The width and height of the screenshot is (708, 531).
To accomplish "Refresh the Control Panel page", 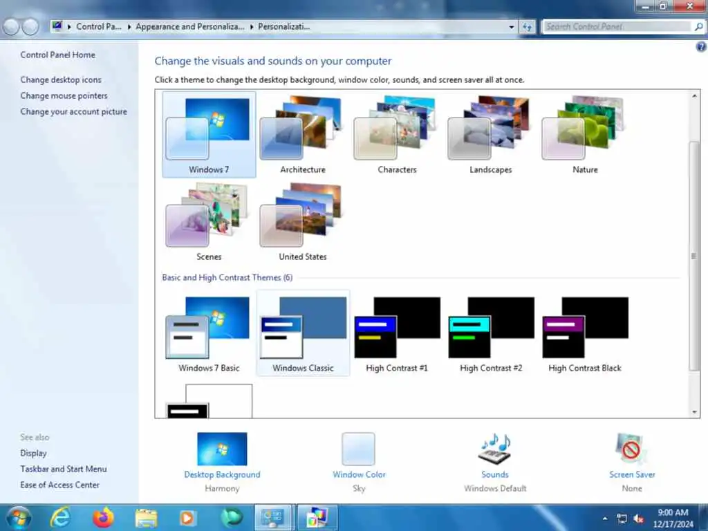I will (527, 27).
